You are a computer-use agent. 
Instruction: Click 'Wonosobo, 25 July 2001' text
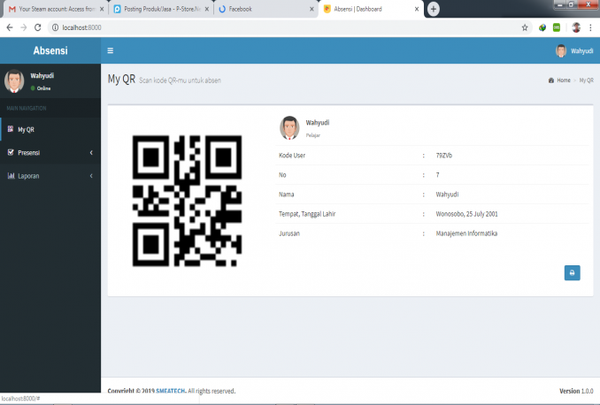point(467,214)
